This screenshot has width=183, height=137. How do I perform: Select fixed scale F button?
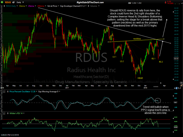[180, 88]
